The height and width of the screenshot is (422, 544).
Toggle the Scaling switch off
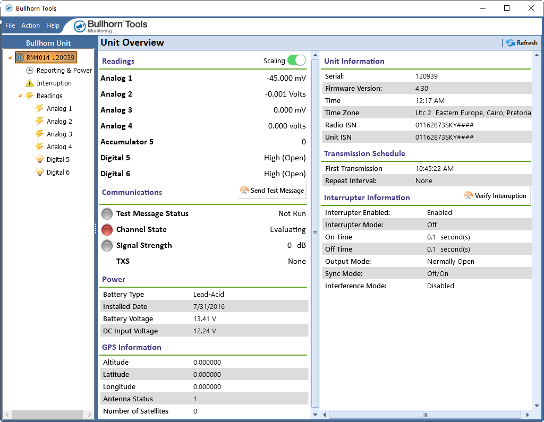point(296,61)
